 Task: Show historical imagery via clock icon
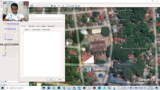52,6
